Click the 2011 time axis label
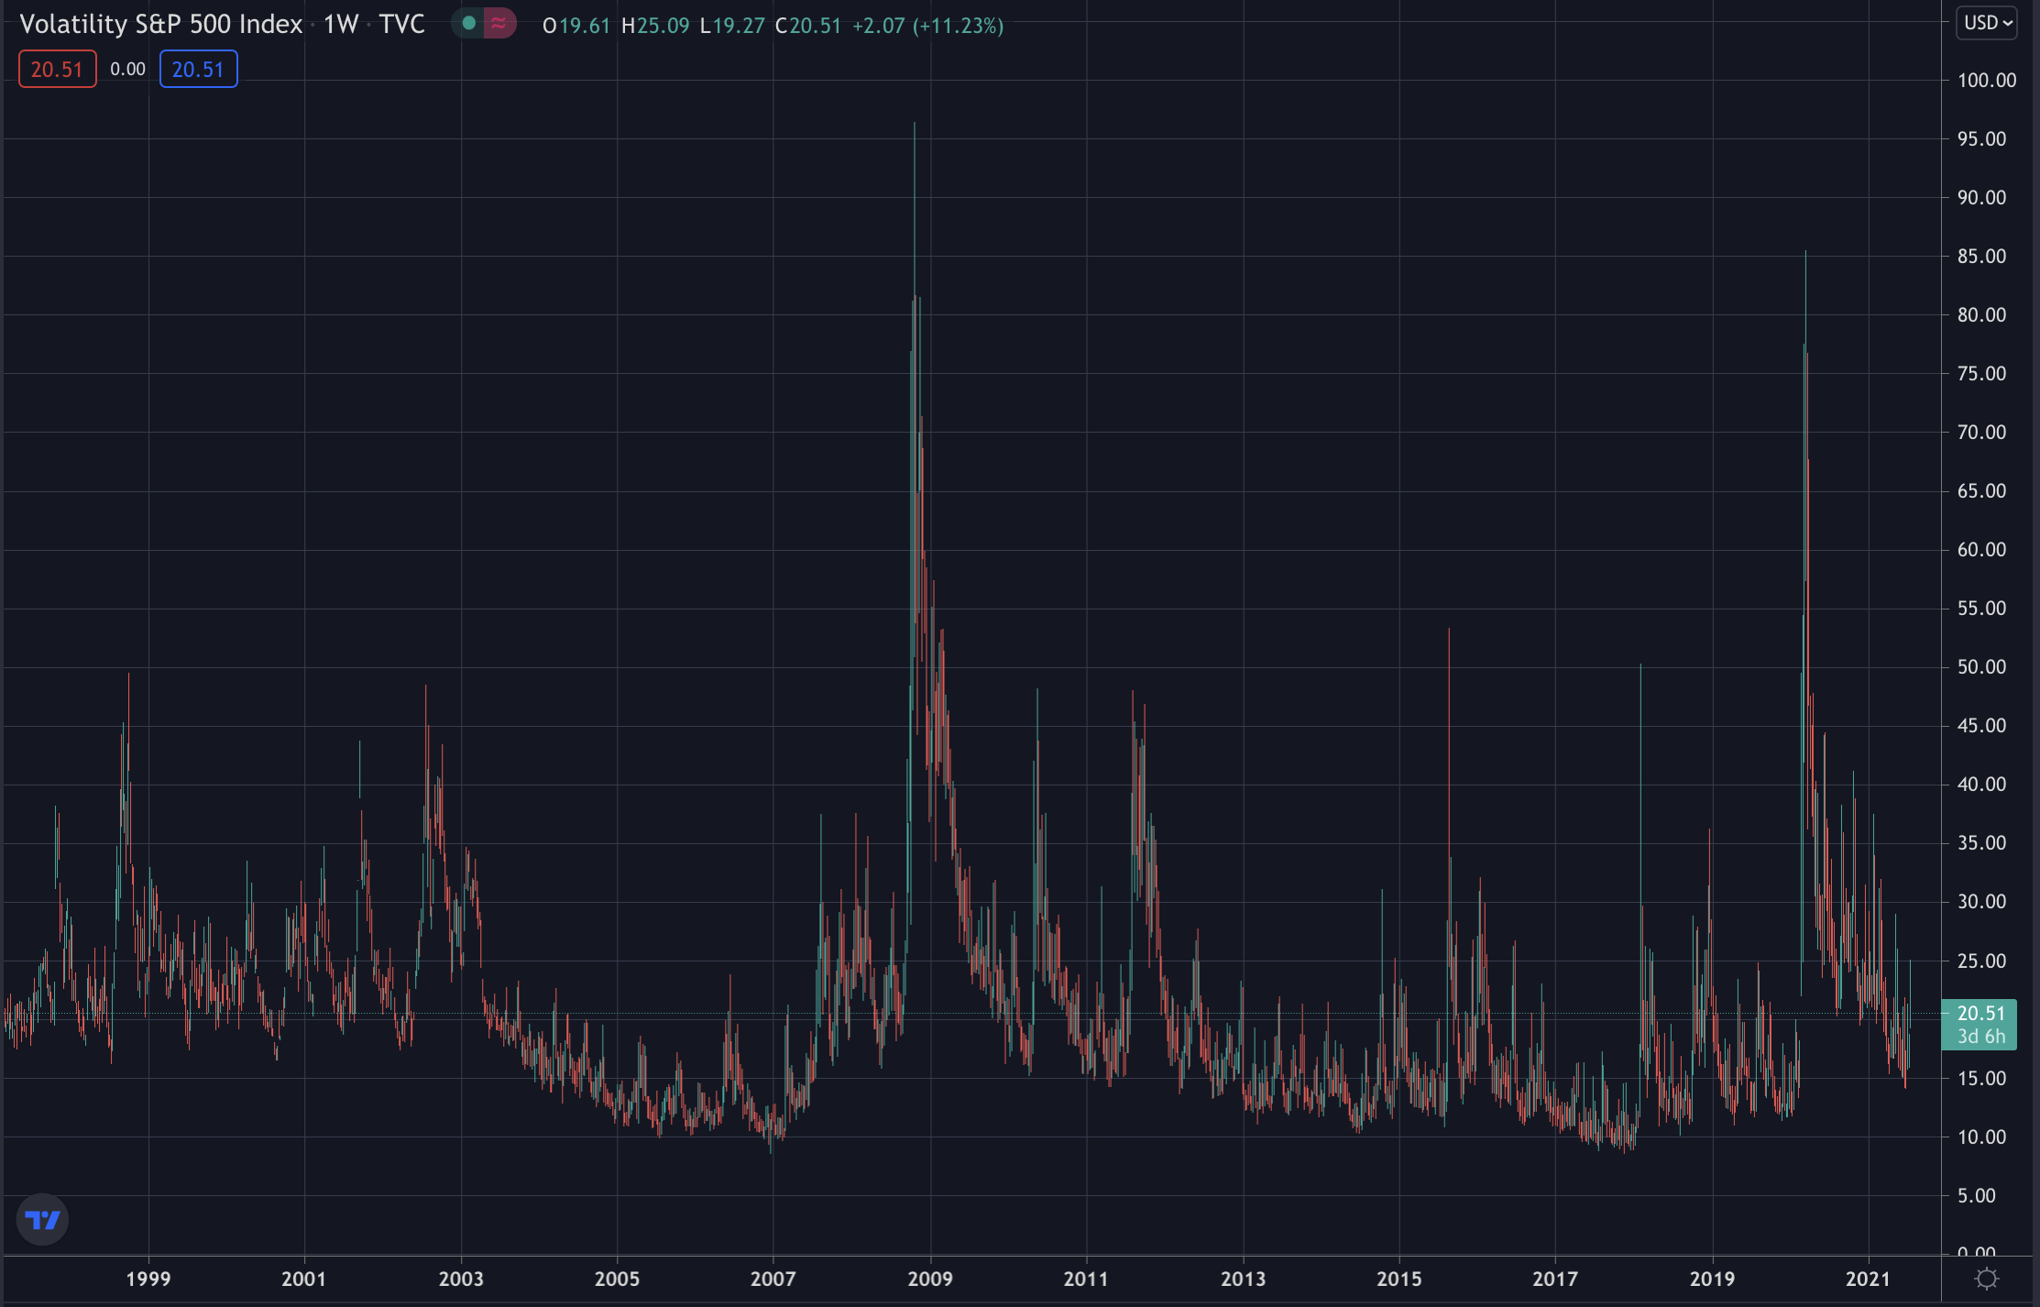Screen dimensions: 2040x1307 [x=1086, y=1279]
